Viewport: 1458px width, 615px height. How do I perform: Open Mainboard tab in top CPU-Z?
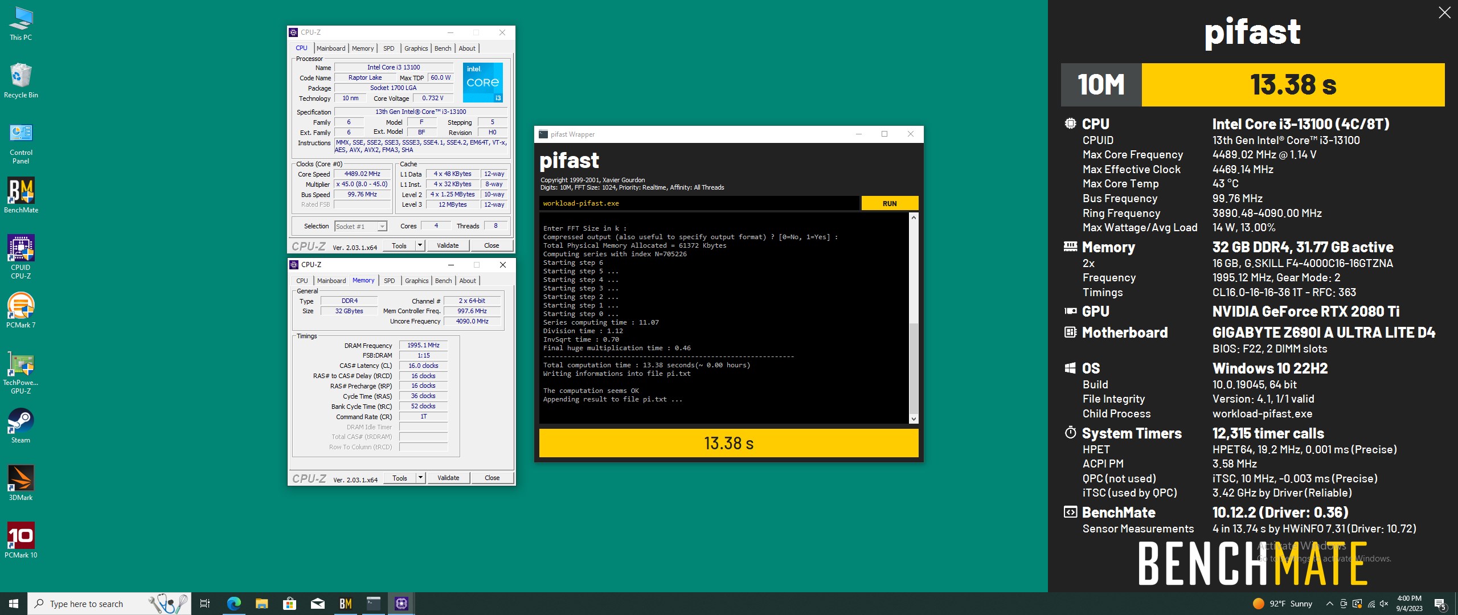pyautogui.click(x=331, y=48)
